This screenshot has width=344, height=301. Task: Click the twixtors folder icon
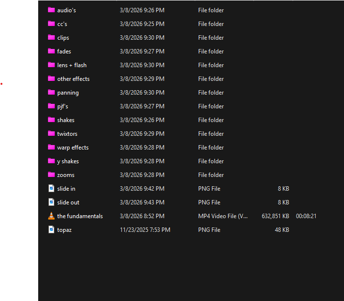[51, 133]
